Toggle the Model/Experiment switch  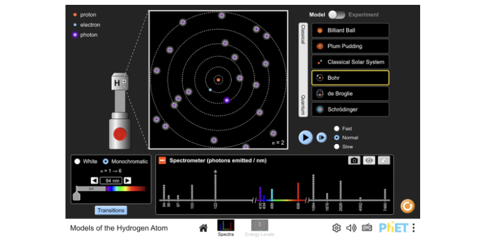coord(337,15)
